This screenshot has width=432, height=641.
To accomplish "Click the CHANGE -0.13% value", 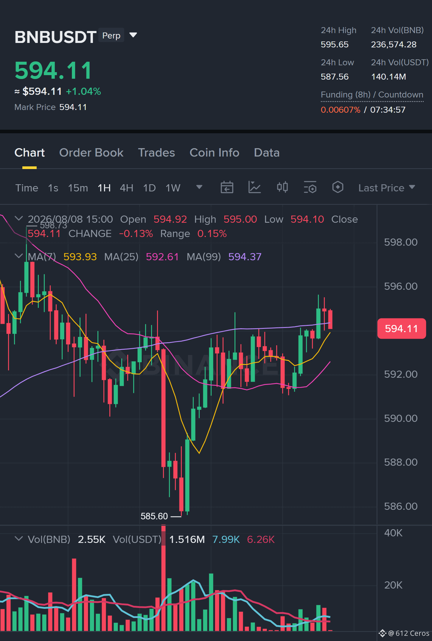I will click(x=136, y=233).
